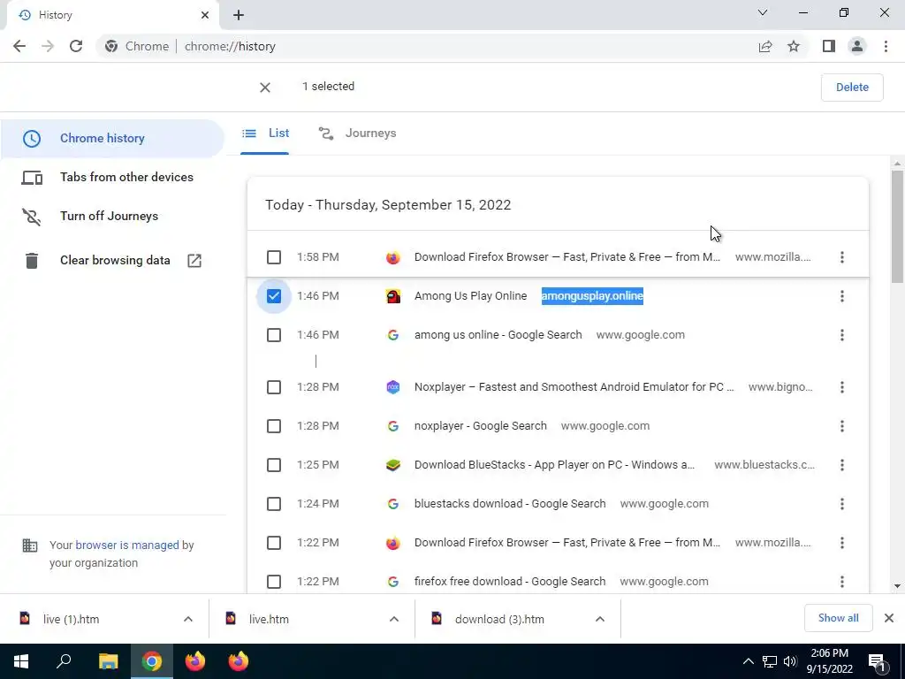
Task: Check the Download BlueStacks entry
Action: (274, 465)
